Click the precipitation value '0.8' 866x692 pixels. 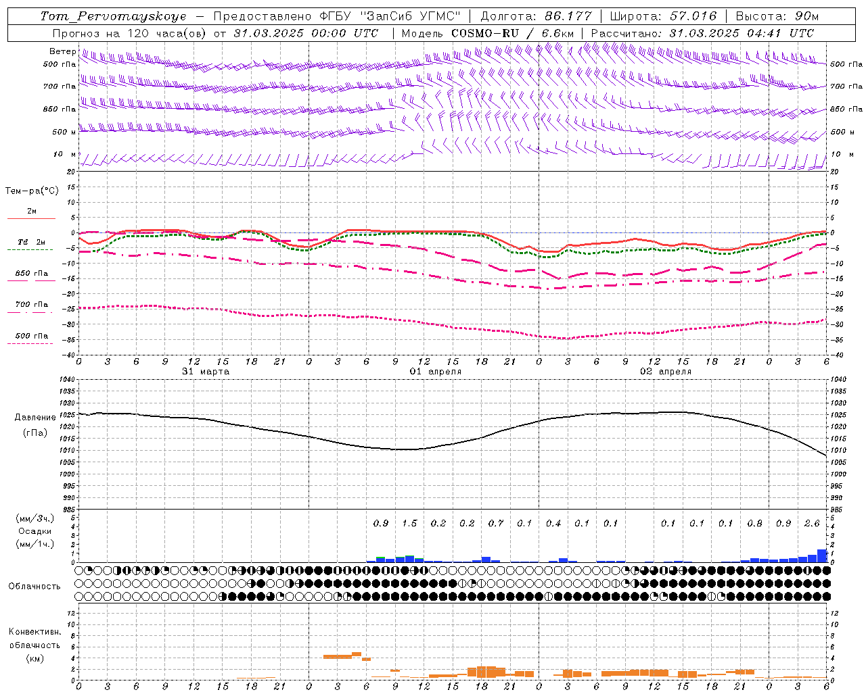[754, 524]
